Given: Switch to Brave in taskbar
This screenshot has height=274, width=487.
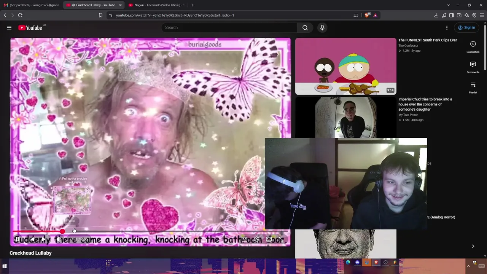Looking at the screenshot, I should click(376, 262).
